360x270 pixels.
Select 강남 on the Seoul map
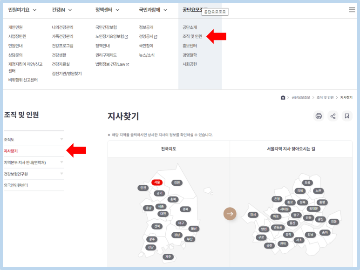311,235
